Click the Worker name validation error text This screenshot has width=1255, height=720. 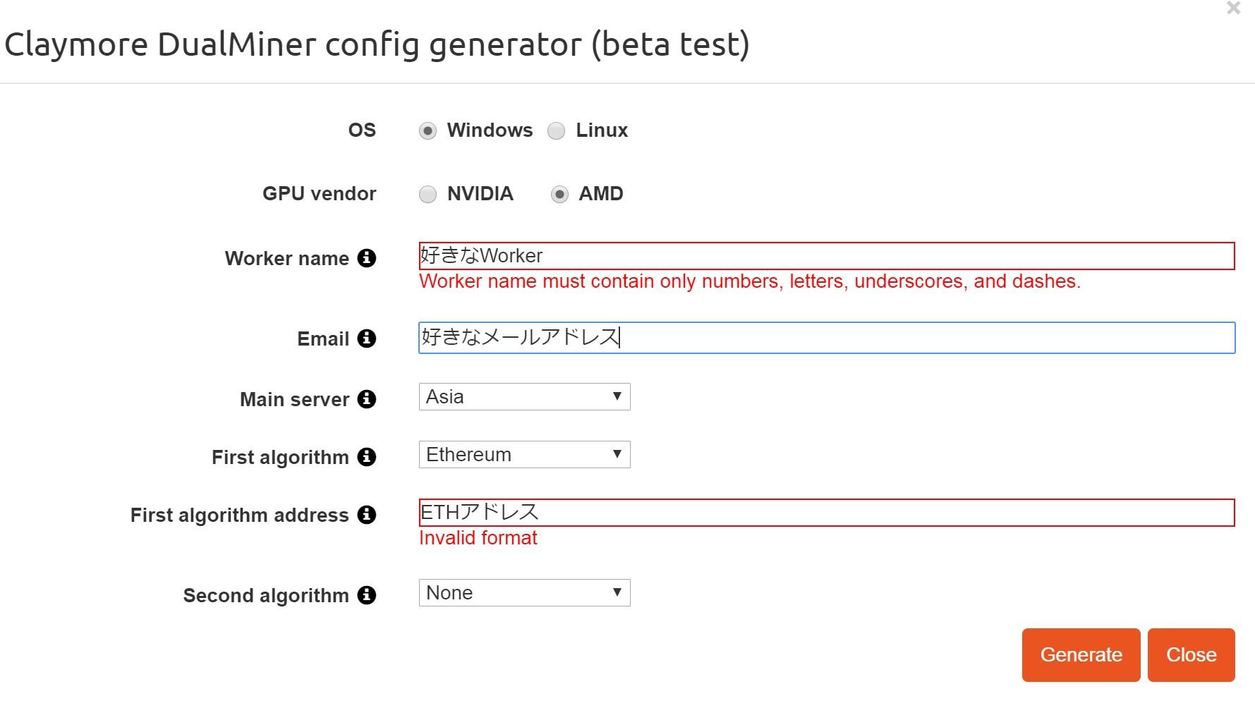point(750,281)
